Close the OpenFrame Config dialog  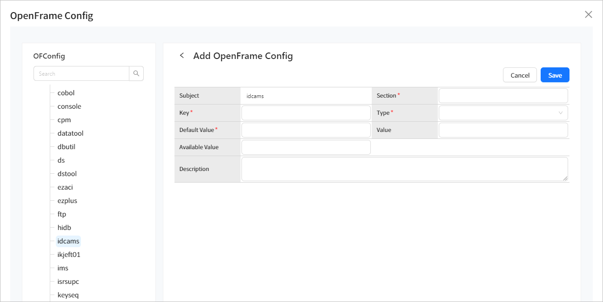click(588, 14)
